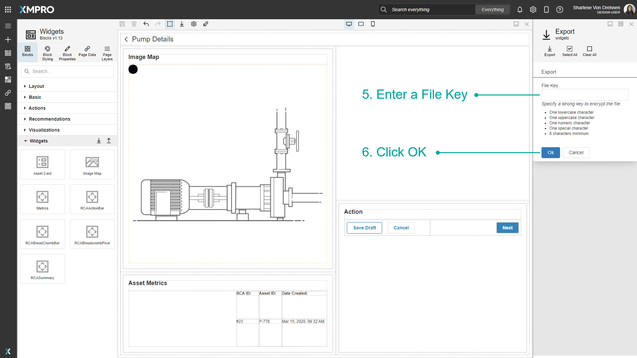Activate the Publish rocket icon
This screenshot has width=637, height=358.
(x=205, y=24)
